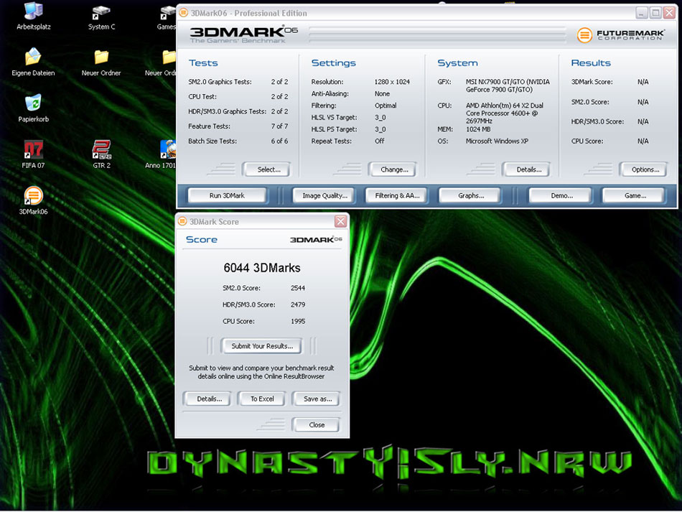Viewport: 682px width, 512px height.
Task: Click the HDR/SM3.0 Score value 2479
Action: coord(298,304)
